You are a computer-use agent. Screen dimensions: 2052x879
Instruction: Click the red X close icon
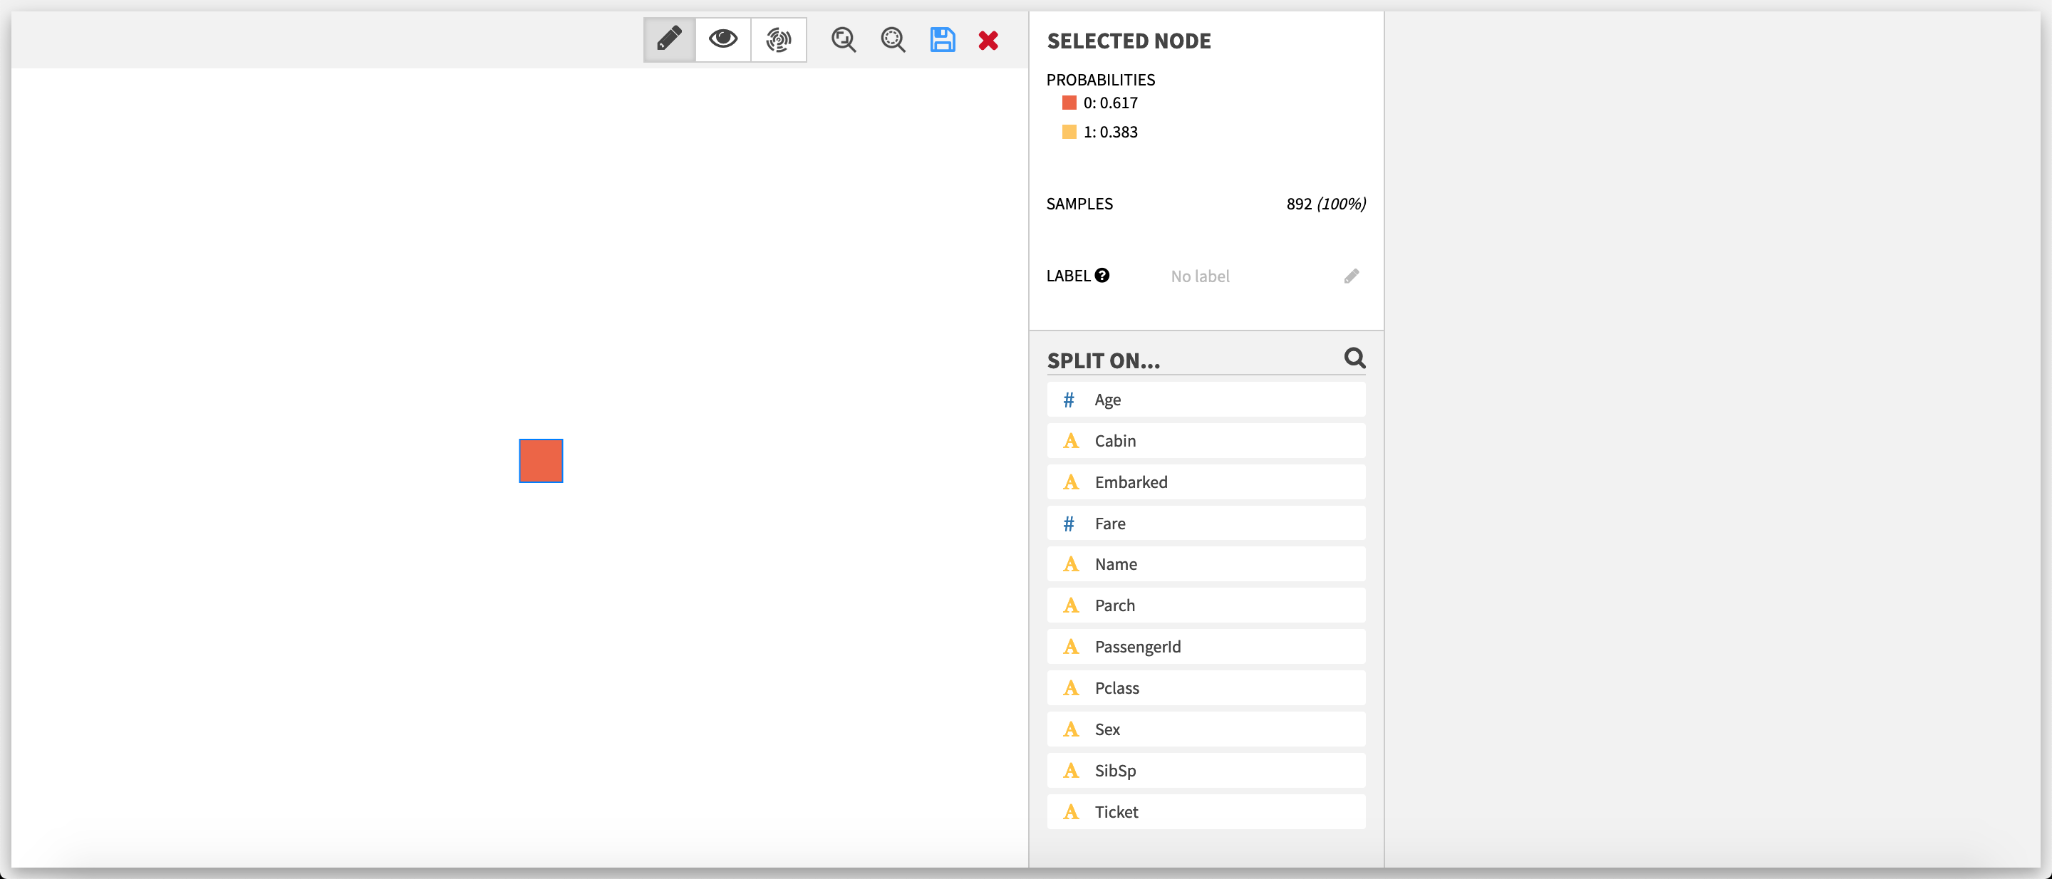(988, 40)
